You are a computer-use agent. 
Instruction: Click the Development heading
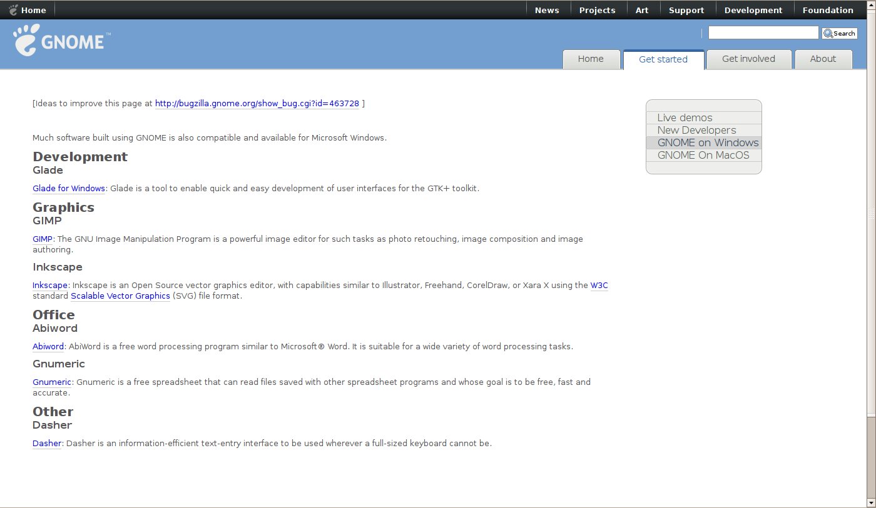(80, 157)
